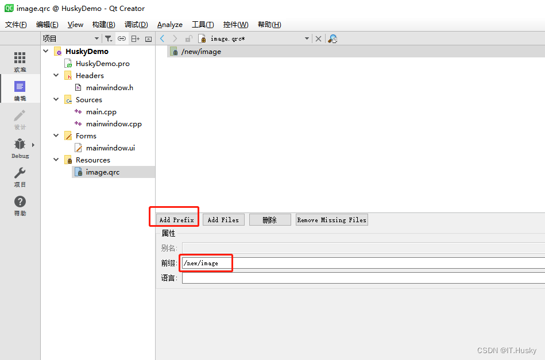
Task: Select image.qrc in project tree
Action: pyautogui.click(x=103, y=172)
